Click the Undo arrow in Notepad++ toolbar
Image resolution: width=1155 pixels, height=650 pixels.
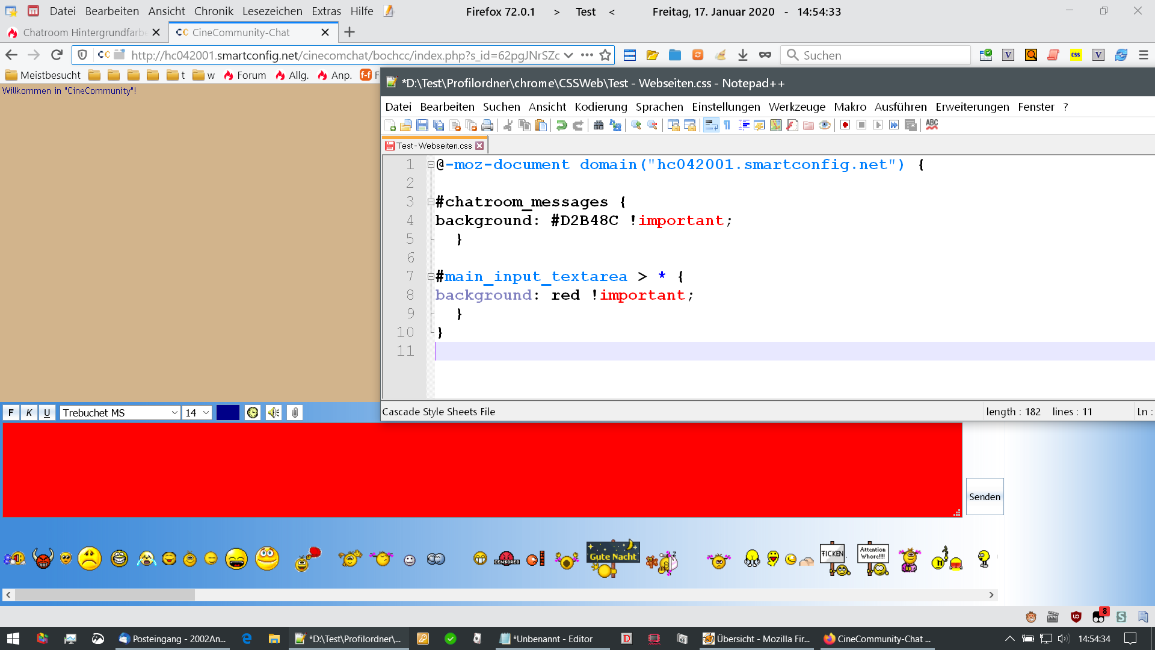click(x=561, y=125)
